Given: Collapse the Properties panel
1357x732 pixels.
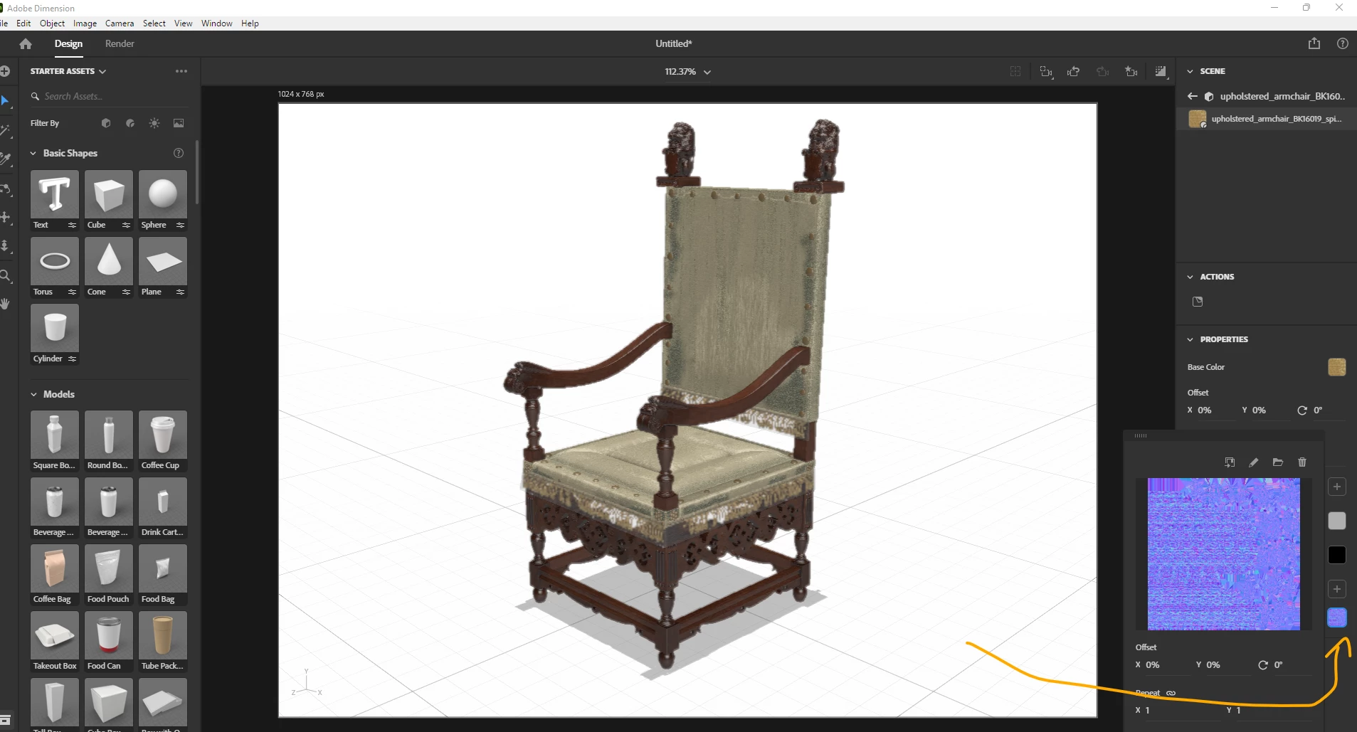Looking at the screenshot, I should pyautogui.click(x=1190, y=339).
